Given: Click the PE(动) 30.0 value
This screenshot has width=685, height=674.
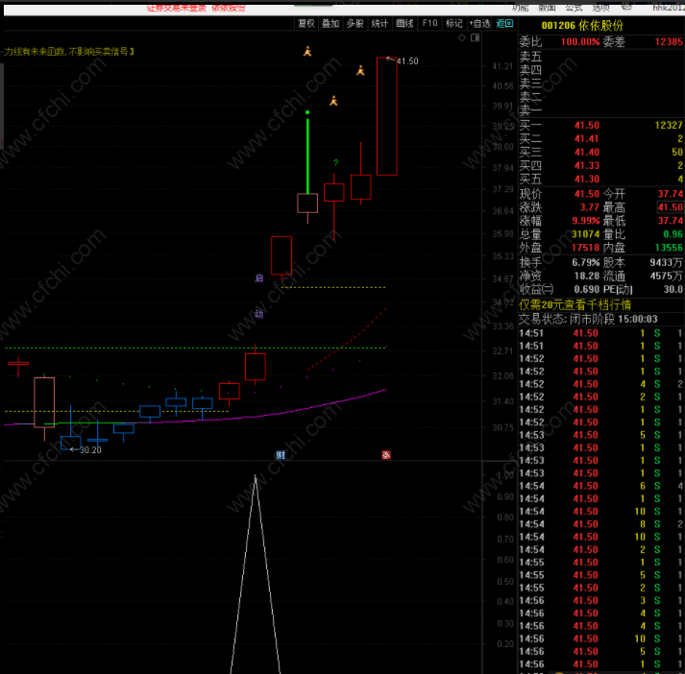Looking at the screenshot, I should tap(673, 289).
